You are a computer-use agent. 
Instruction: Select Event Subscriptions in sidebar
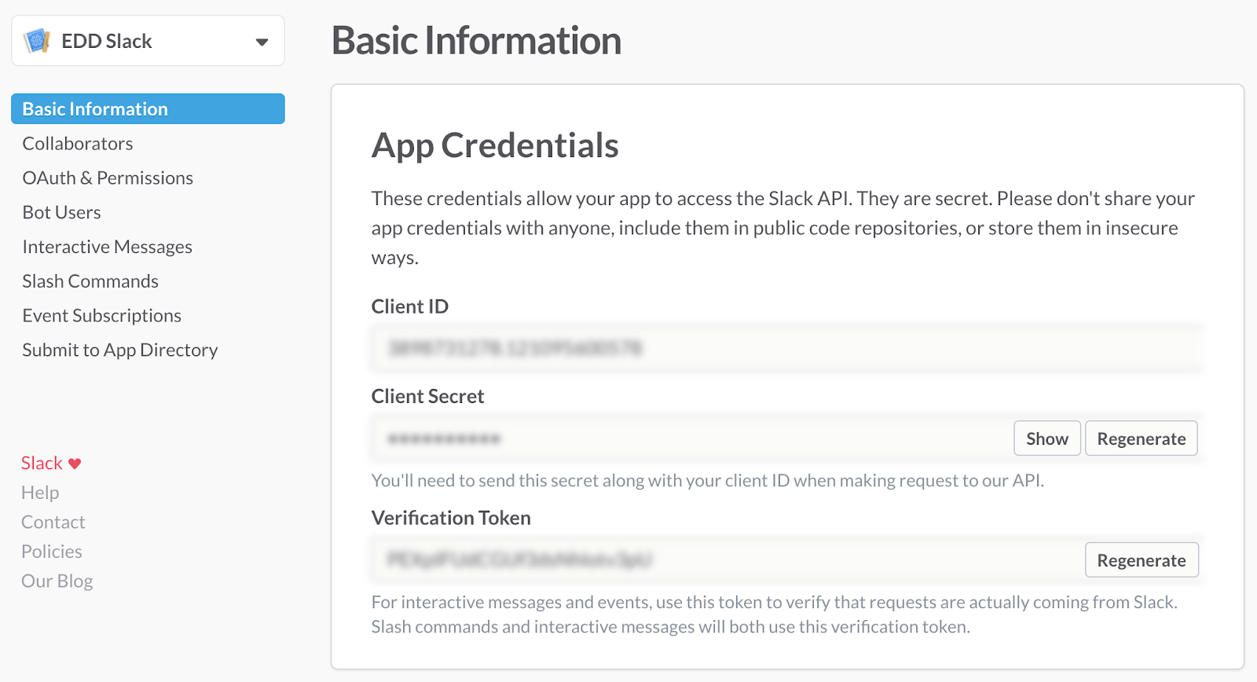point(102,316)
